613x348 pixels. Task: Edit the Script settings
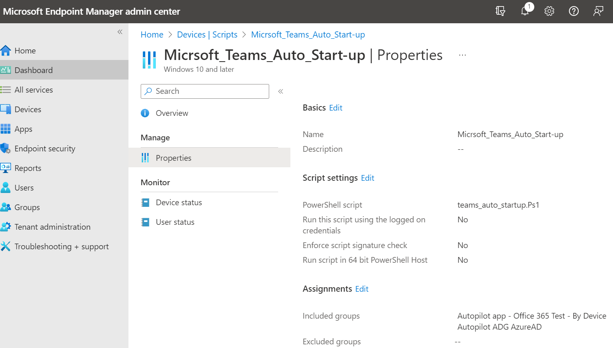(367, 178)
